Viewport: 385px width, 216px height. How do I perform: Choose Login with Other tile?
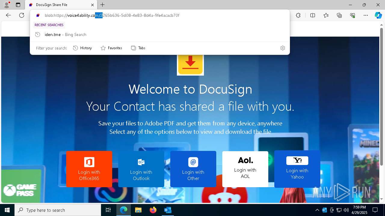tap(193, 169)
